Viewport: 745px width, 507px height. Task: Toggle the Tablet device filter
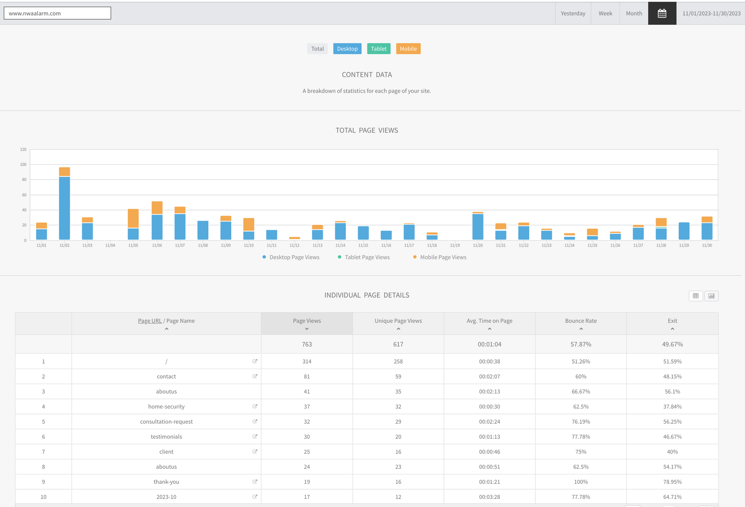(x=378, y=49)
